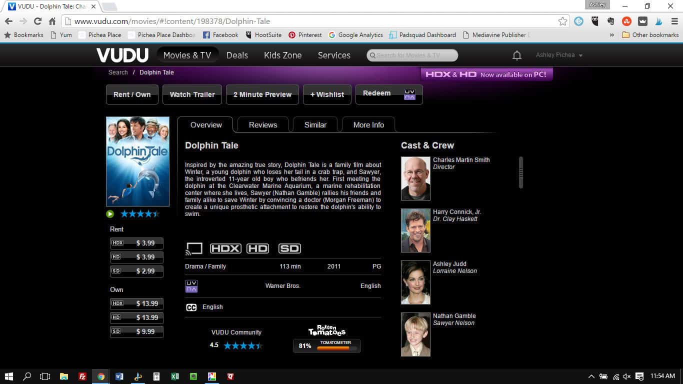Click the poster star rating

[139, 214]
